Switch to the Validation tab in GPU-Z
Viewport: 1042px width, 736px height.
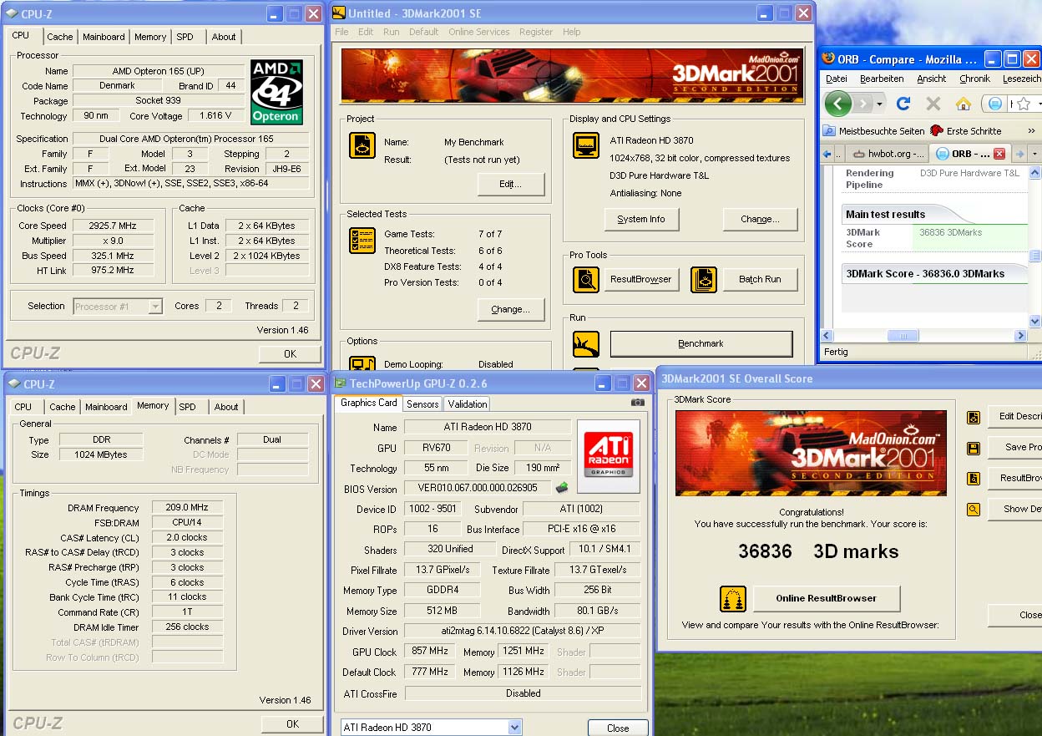(x=468, y=404)
